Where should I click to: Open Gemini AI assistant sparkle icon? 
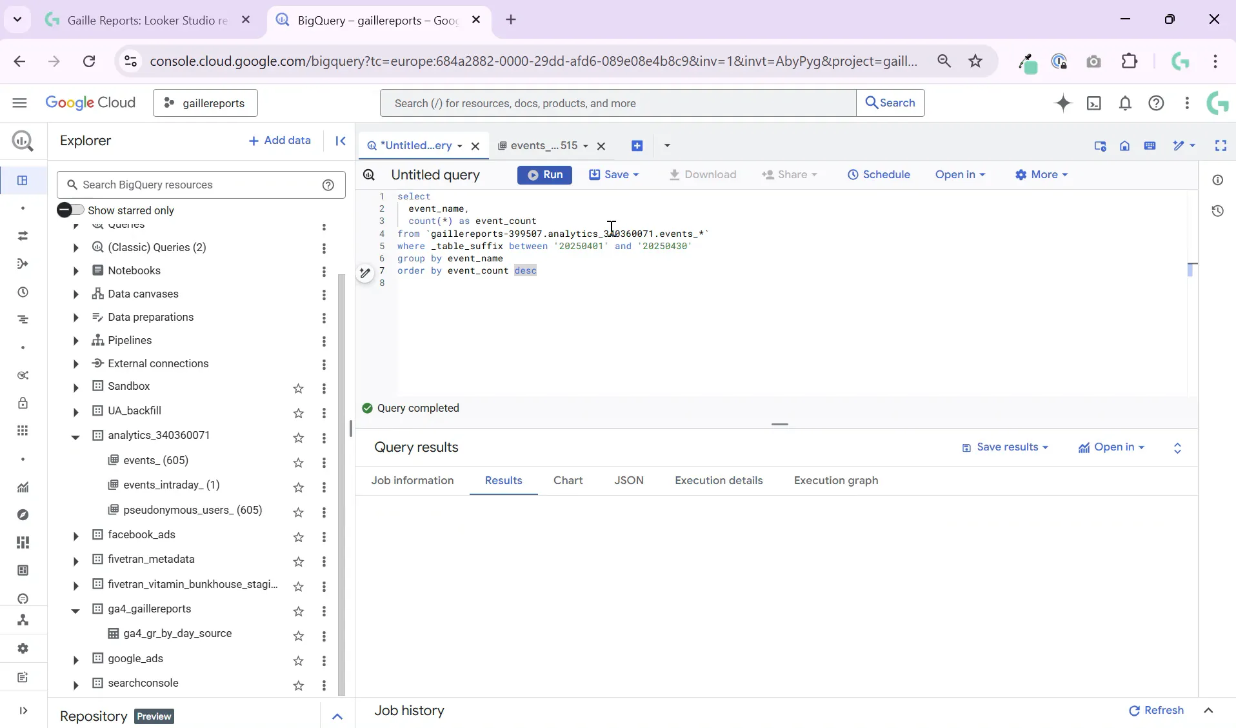(x=1062, y=103)
